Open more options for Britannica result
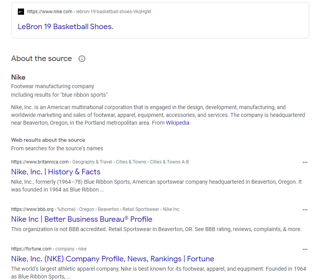324x280 pixels. [305, 162]
